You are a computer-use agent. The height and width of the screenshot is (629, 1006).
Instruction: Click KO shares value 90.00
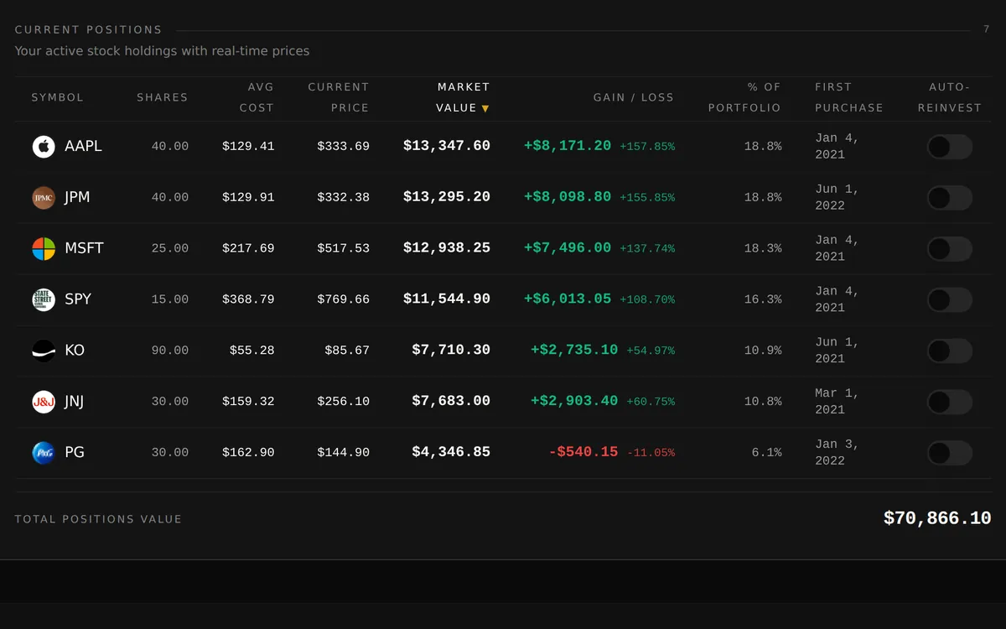click(x=170, y=351)
